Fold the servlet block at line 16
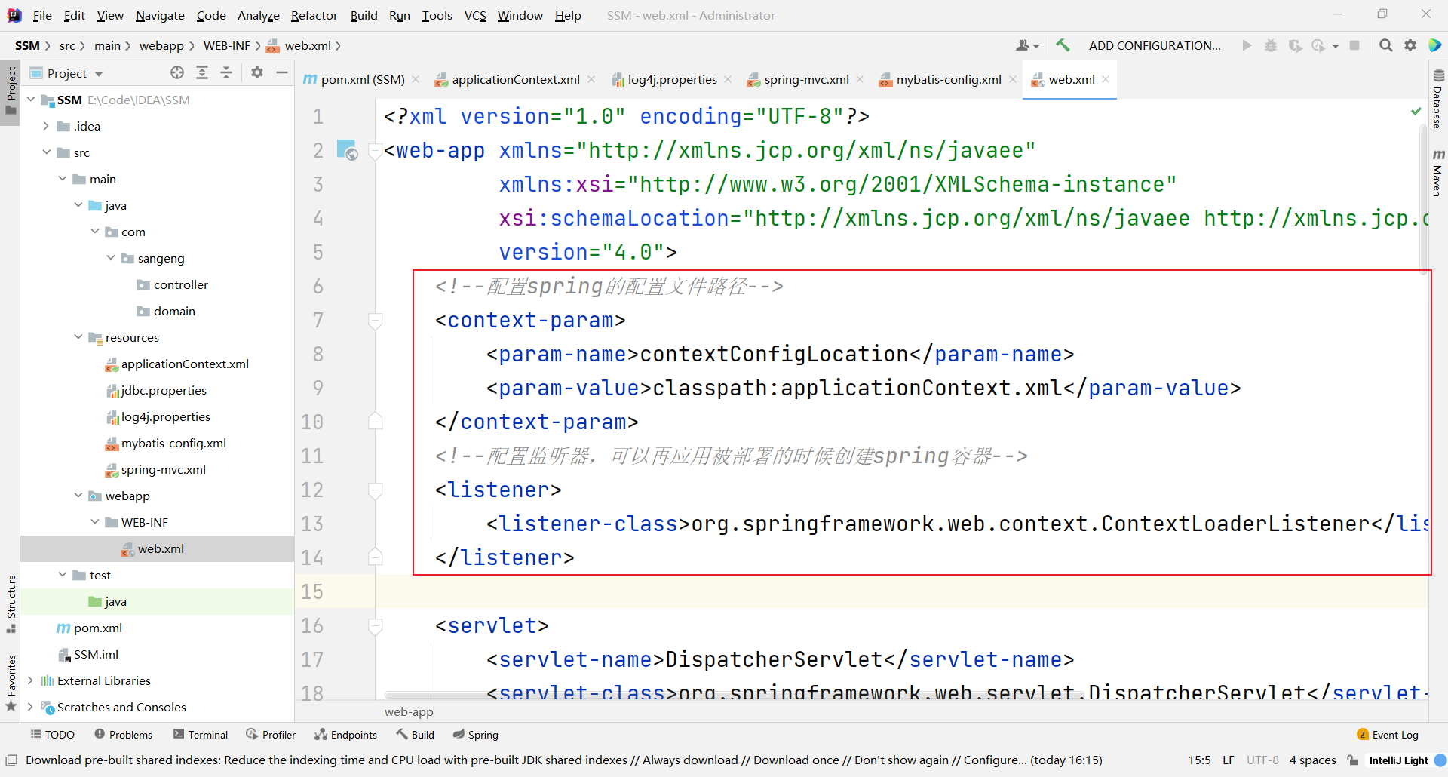Screen dimensions: 1448x777 (x=375, y=626)
